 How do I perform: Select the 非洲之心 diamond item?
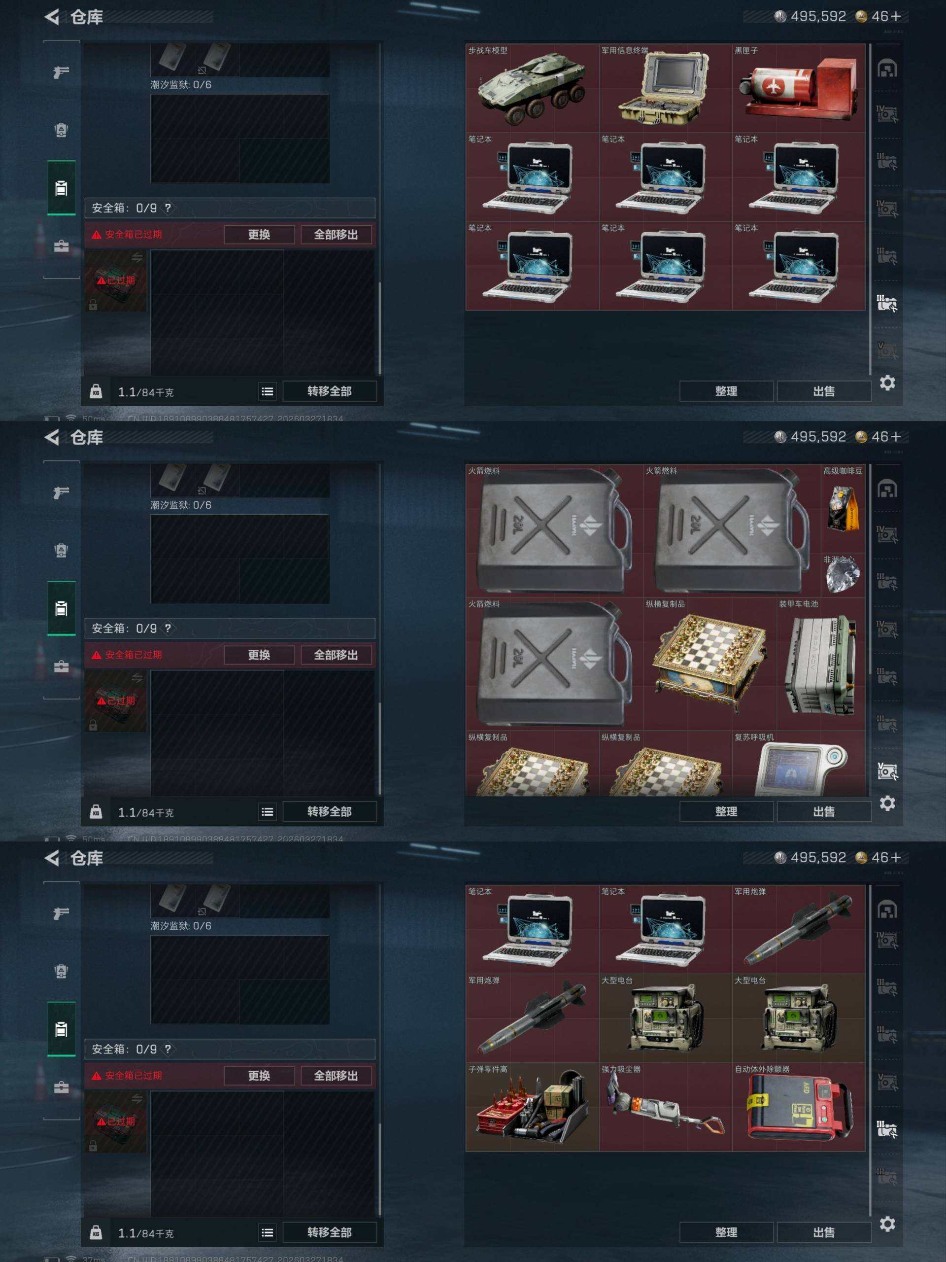[843, 574]
